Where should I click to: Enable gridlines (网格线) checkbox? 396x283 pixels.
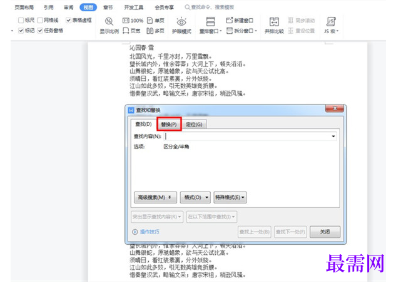(40, 20)
